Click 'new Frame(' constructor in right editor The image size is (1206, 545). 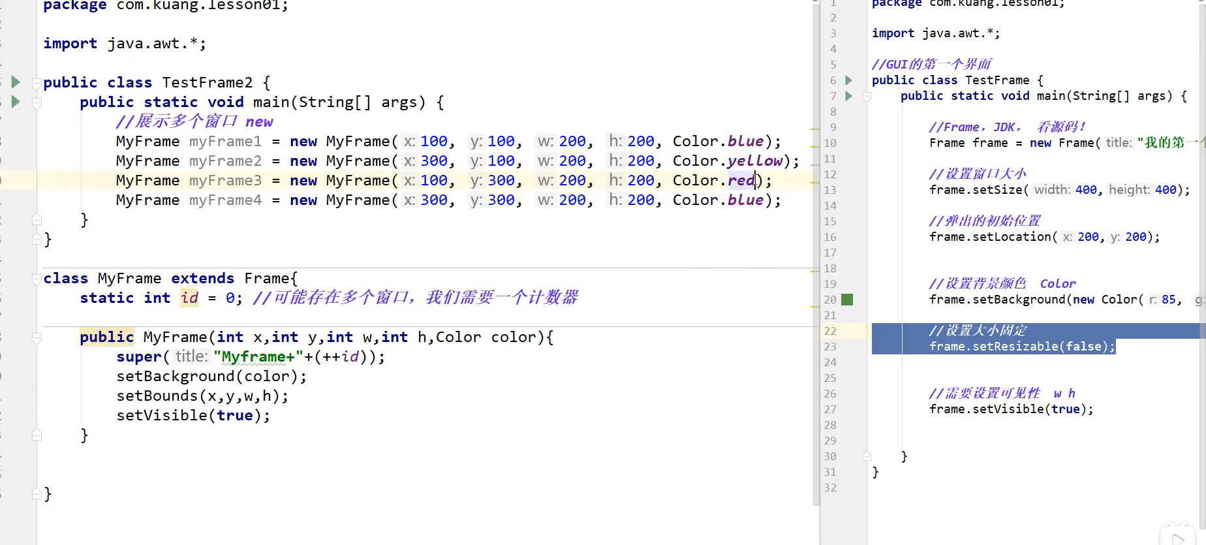(x=1064, y=143)
